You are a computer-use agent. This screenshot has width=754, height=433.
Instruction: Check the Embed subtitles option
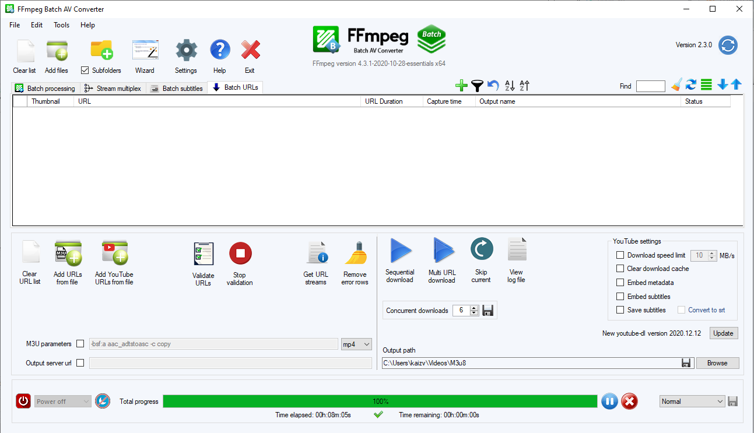tap(620, 297)
